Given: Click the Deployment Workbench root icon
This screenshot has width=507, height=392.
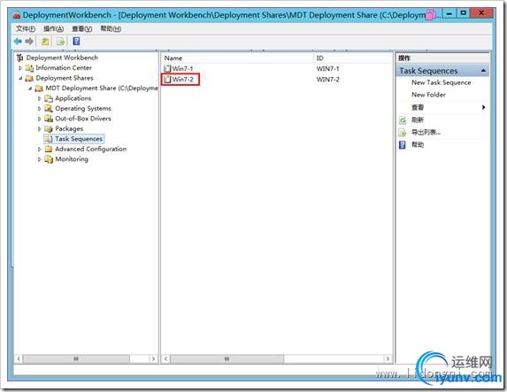Looking at the screenshot, I should [x=20, y=58].
